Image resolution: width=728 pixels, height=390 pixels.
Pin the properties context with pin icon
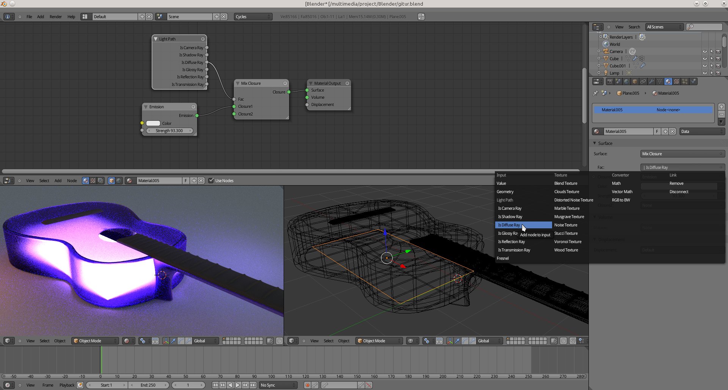(595, 93)
